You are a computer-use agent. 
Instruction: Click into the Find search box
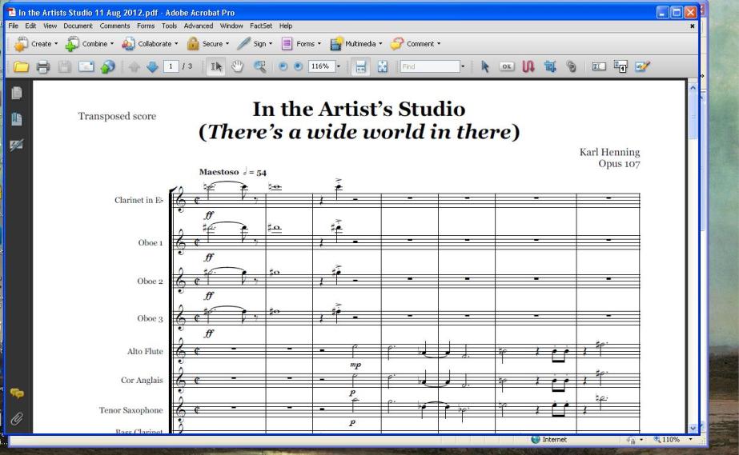430,66
